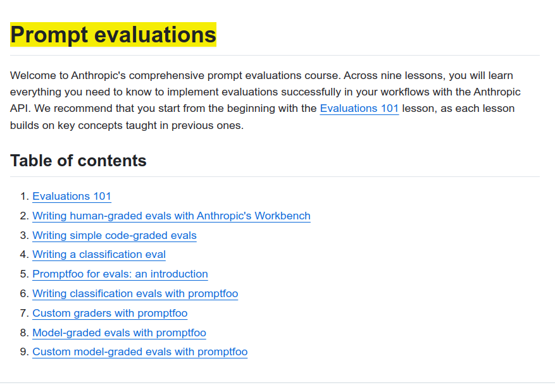
Task: Go to Writing simple code-graded evals lesson
Action: click(114, 236)
